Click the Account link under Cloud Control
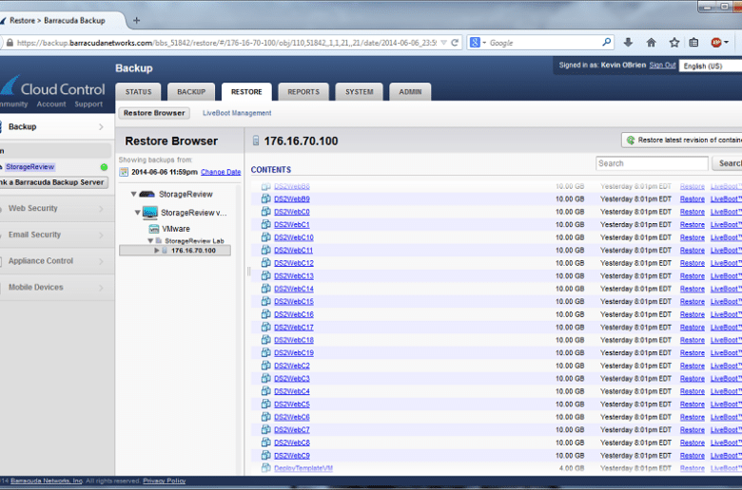The width and height of the screenshot is (742, 490). (51, 104)
